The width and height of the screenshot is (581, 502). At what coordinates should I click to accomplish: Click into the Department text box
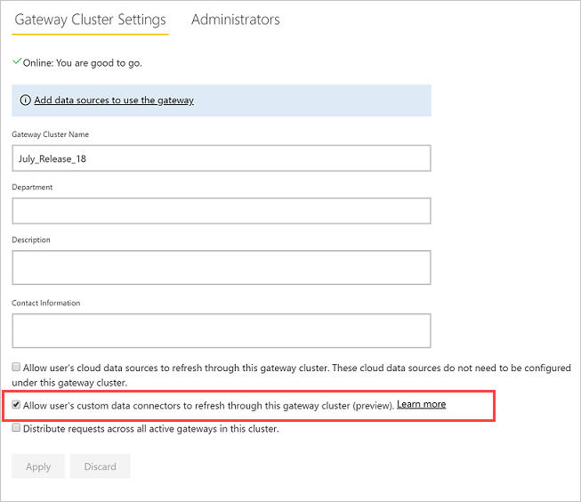tap(222, 211)
